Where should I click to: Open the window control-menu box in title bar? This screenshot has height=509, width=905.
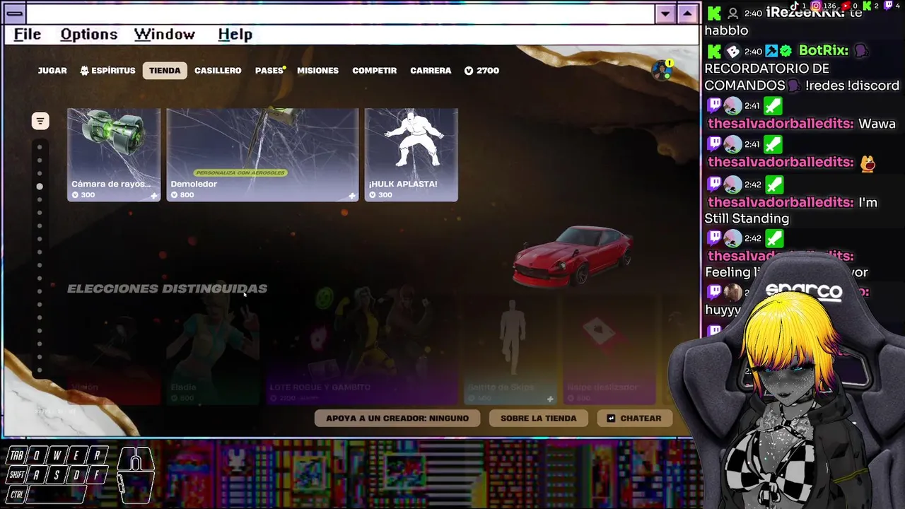[x=13, y=14]
